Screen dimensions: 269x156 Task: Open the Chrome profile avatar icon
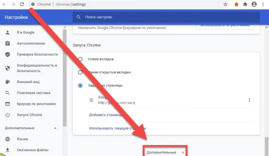coord(254,4)
